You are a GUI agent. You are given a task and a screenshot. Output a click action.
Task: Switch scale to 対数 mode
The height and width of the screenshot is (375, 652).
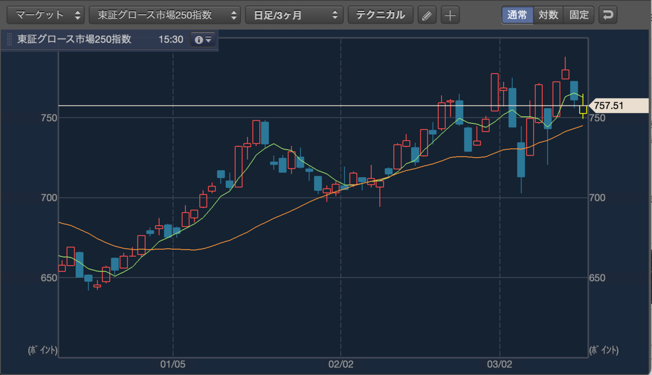(x=548, y=15)
